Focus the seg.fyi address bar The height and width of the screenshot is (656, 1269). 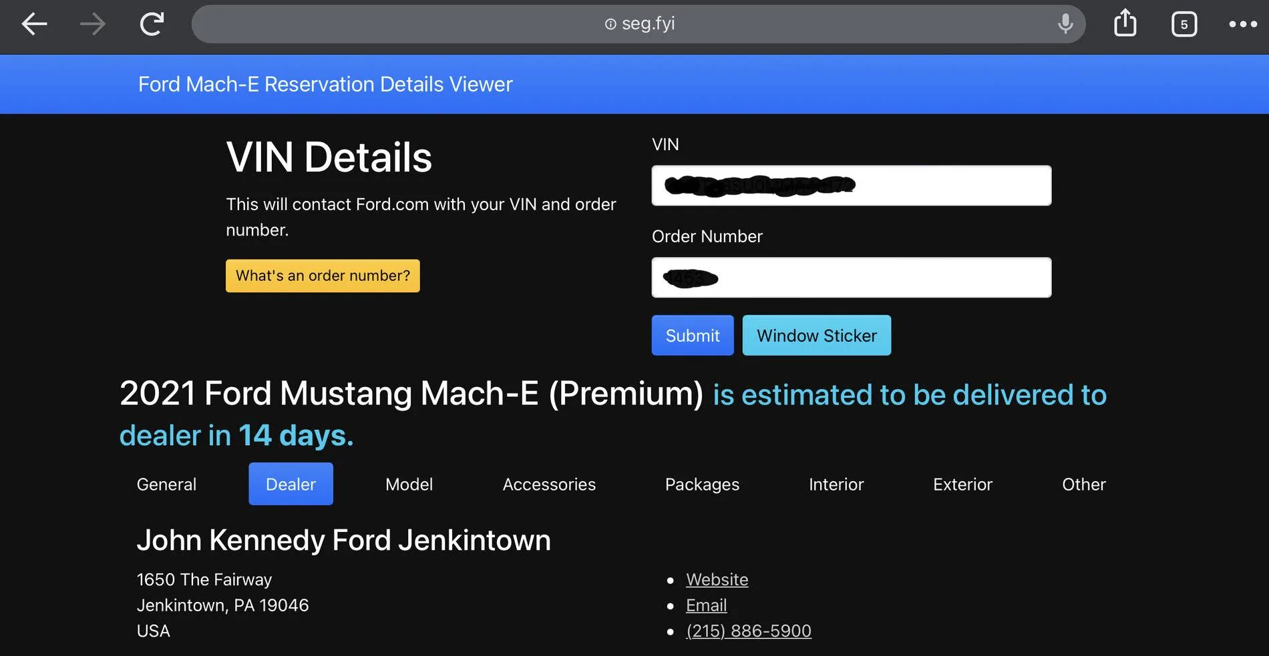coord(639,24)
